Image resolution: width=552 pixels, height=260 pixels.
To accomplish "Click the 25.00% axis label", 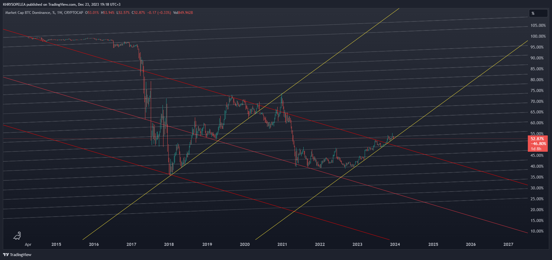I will pos(537,199).
